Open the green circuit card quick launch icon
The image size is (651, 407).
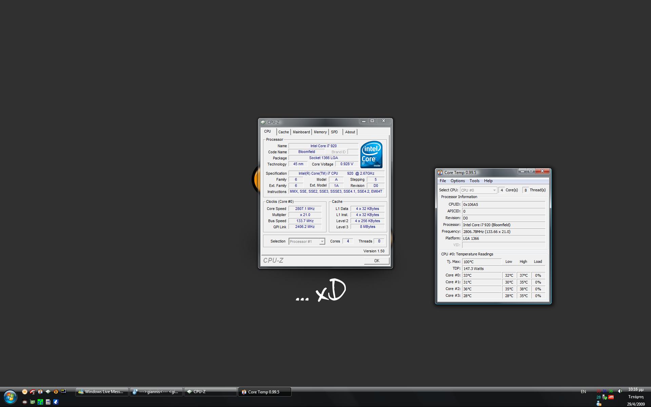click(x=33, y=402)
